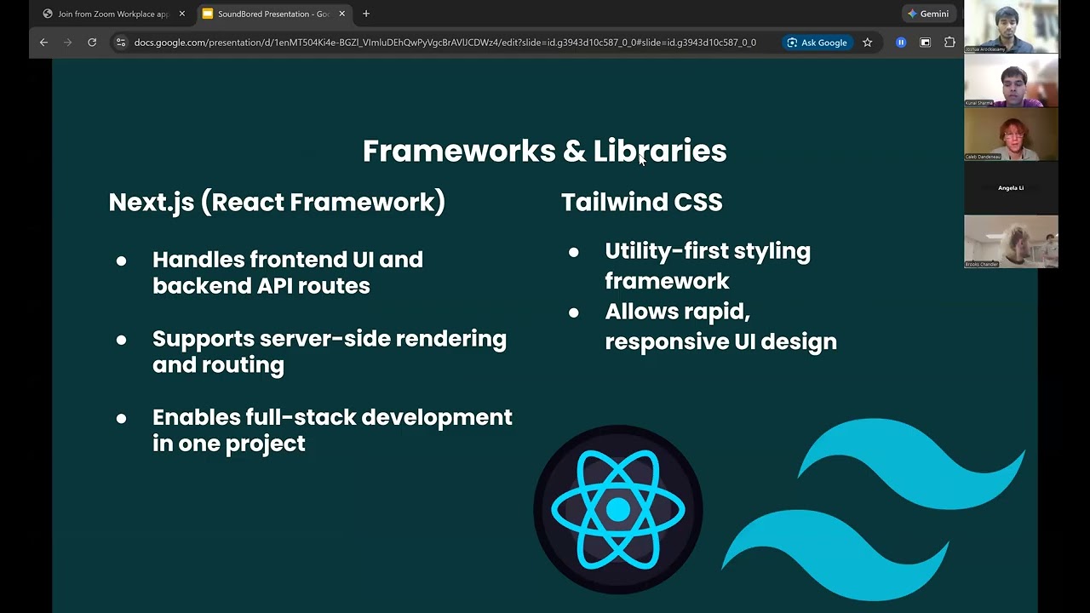1090x613 pixels.
Task: Click the Frameworks & Libraries slide title
Action: (545, 151)
